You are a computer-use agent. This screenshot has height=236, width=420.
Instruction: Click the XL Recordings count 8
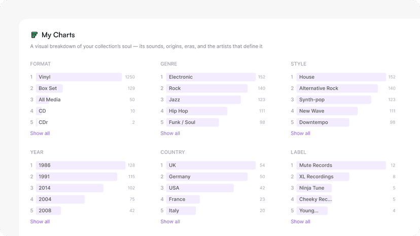coord(394,177)
